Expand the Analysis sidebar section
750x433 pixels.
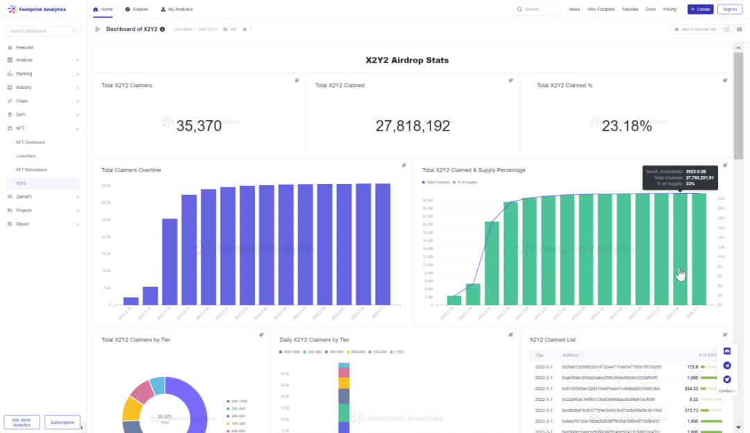[78, 60]
